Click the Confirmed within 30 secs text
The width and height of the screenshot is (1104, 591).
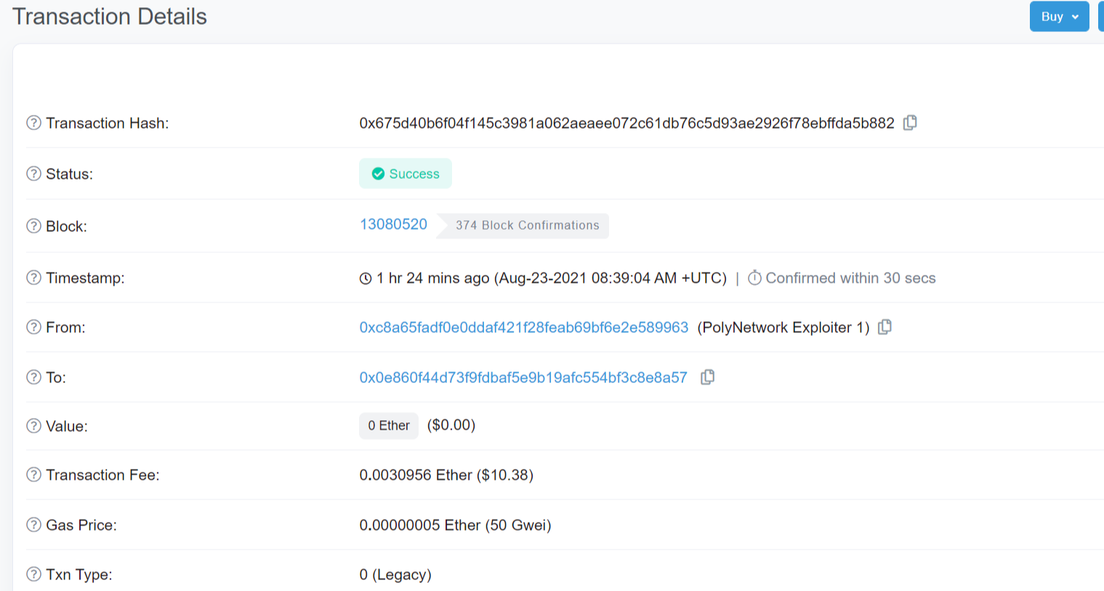[x=850, y=278]
